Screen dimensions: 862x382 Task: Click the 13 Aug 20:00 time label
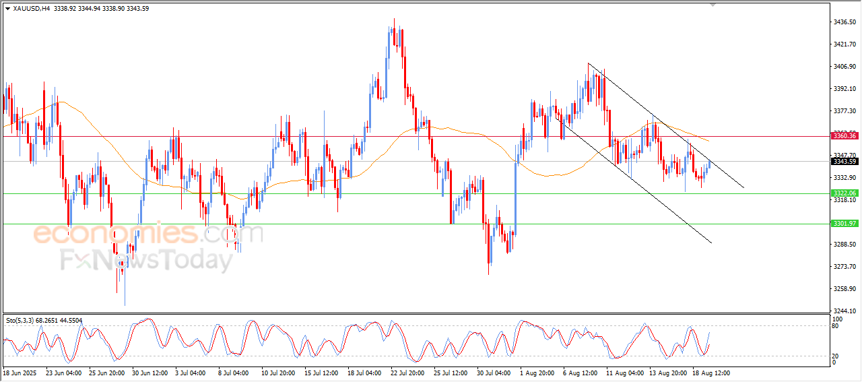click(668, 373)
